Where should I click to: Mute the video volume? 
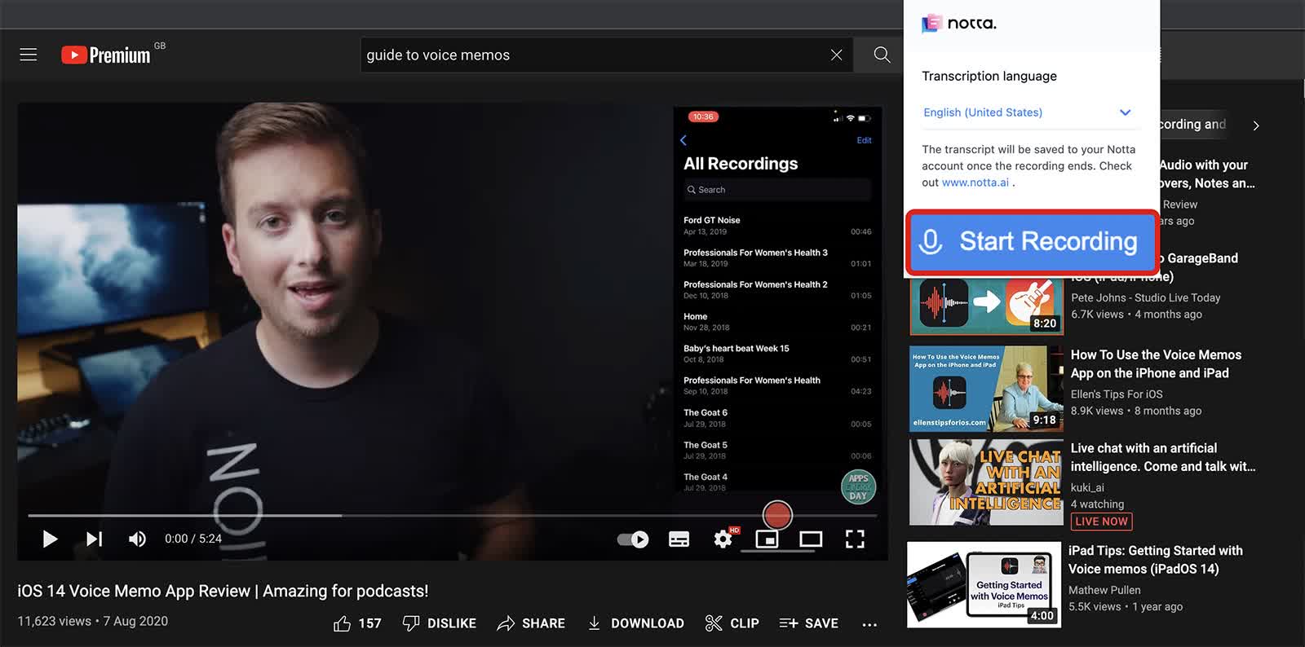[x=137, y=539]
